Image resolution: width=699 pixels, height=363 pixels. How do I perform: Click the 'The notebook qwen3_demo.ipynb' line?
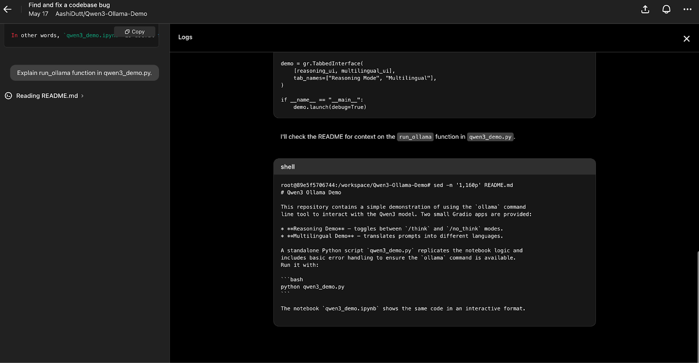click(403, 308)
